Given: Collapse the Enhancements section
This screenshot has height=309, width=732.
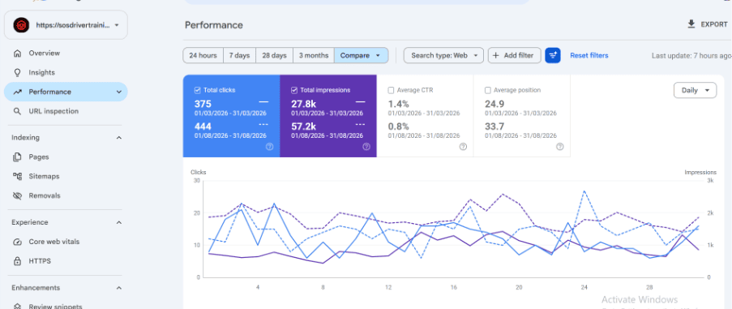Looking at the screenshot, I should (x=118, y=288).
